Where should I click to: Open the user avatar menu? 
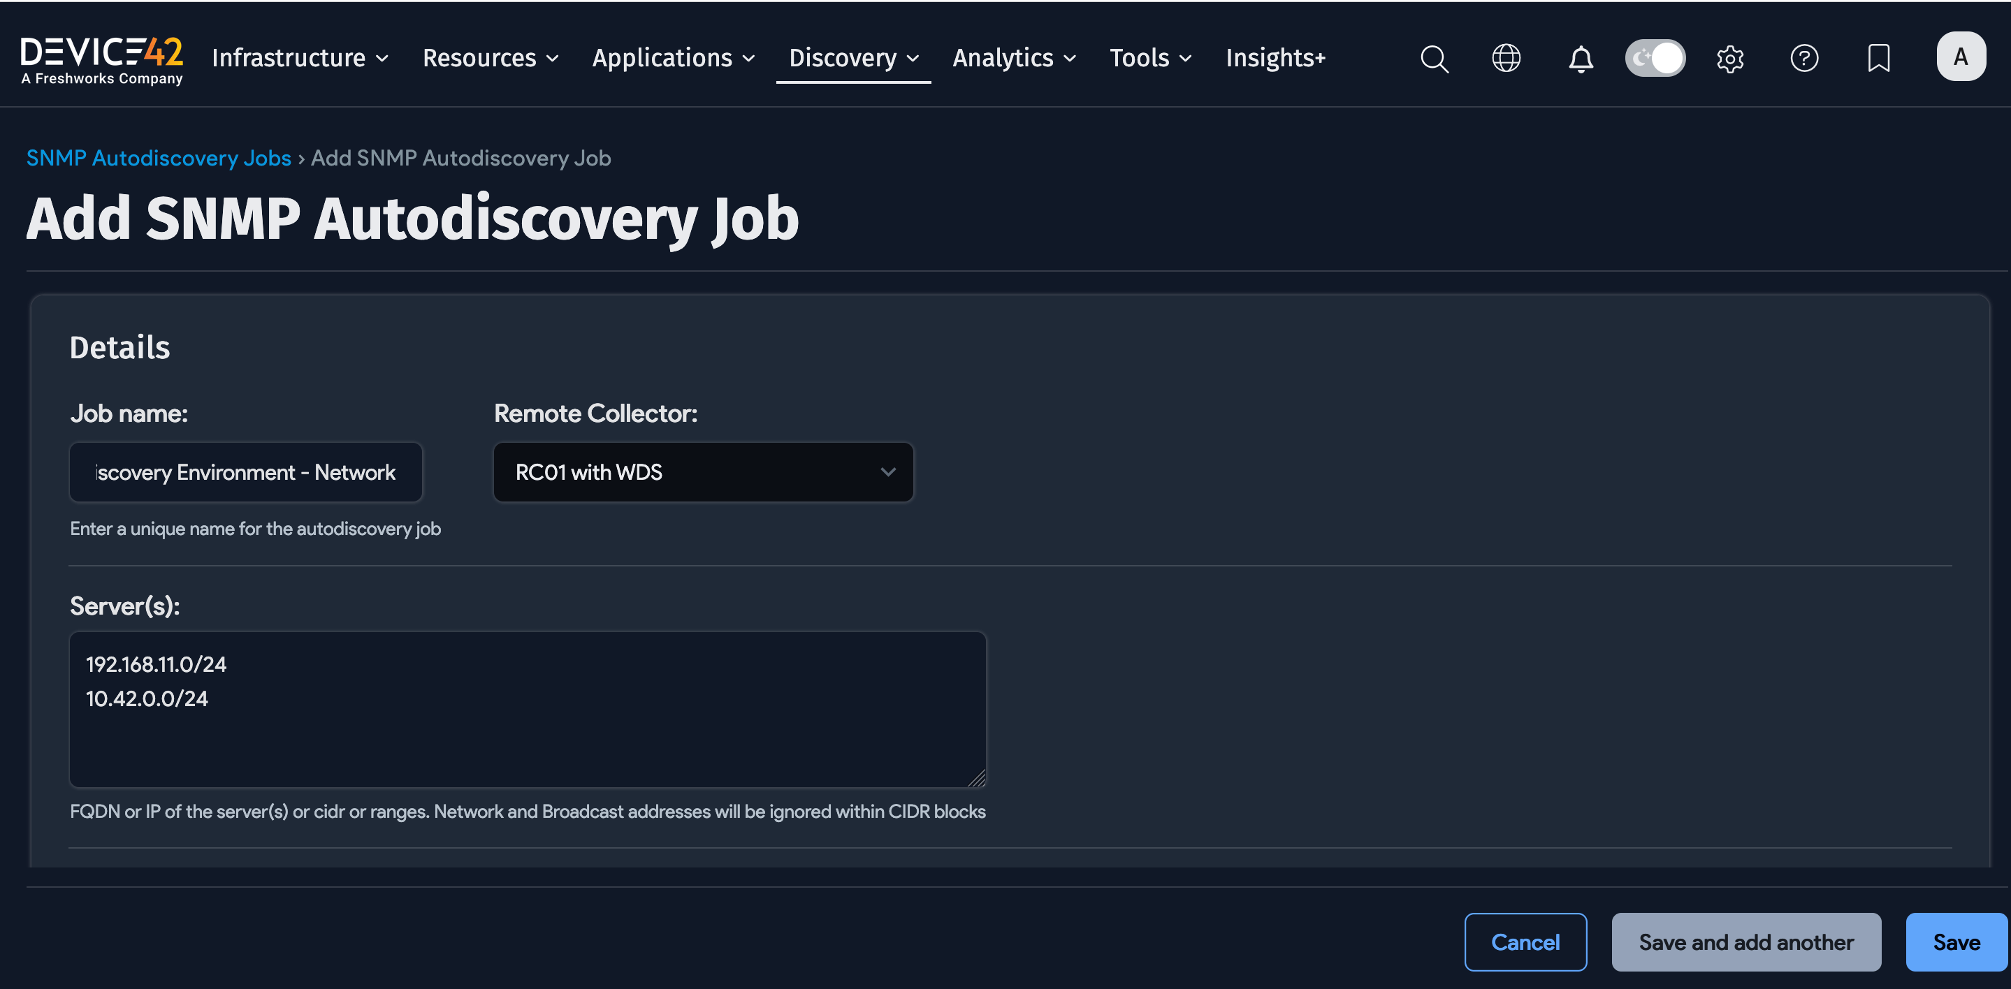tap(1960, 55)
